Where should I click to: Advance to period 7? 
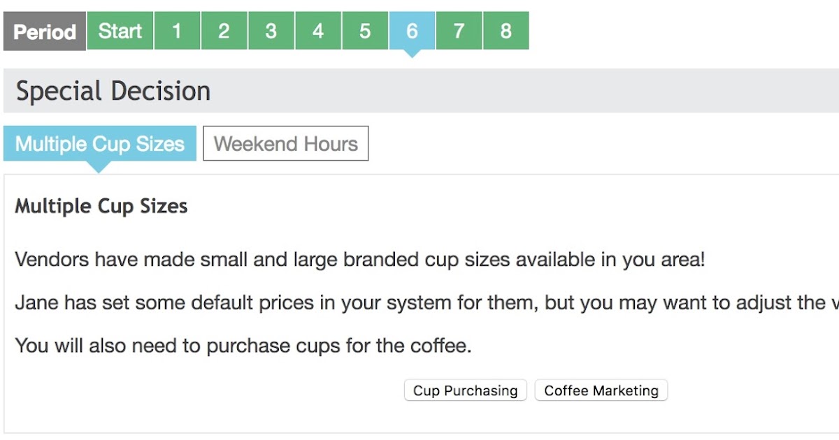[459, 31]
